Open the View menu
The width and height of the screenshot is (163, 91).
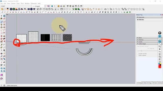8,4
